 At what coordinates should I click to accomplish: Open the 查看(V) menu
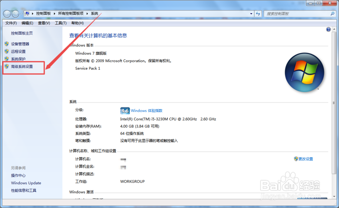click(x=44, y=23)
